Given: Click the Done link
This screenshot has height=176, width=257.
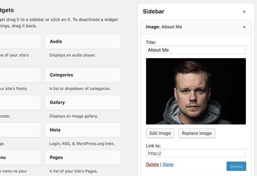Looking at the screenshot, I should tap(168, 164).
